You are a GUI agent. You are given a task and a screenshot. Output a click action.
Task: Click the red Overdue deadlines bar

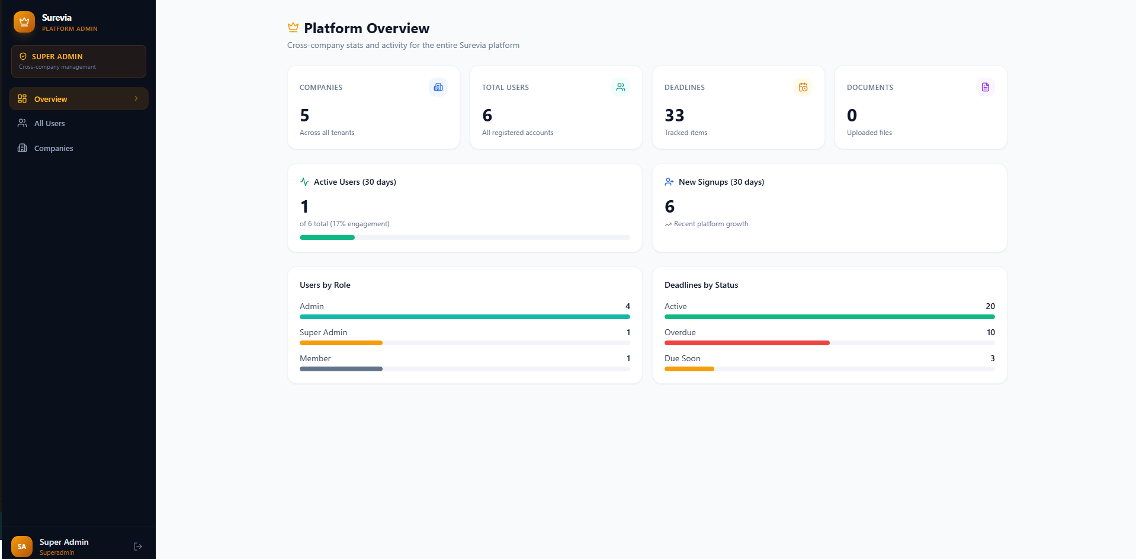pos(747,343)
